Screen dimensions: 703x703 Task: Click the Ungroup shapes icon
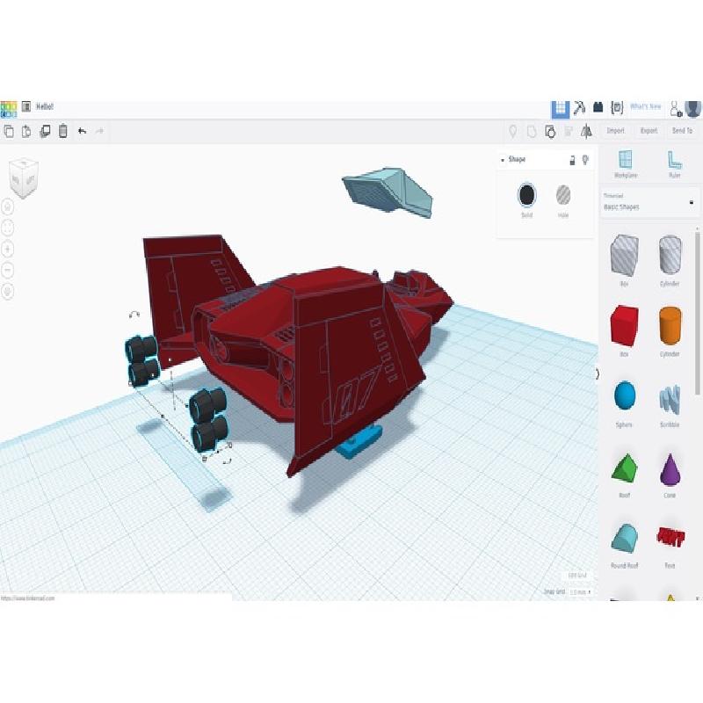pyautogui.click(x=550, y=131)
